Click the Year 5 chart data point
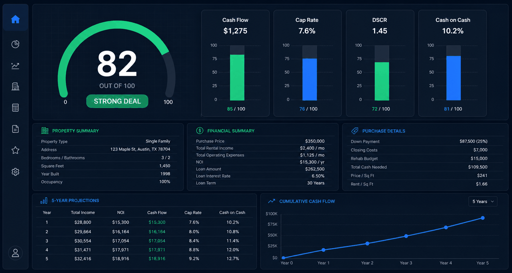 (482, 218)
